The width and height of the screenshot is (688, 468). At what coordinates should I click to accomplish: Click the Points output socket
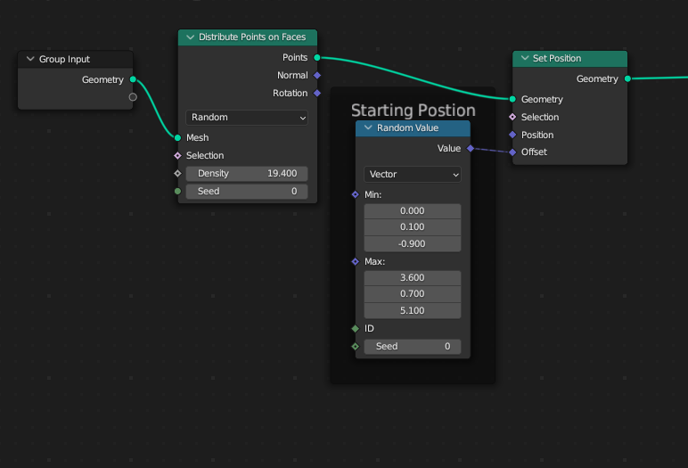coord(317,58)
